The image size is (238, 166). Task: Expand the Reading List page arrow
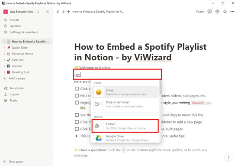click(x=4, y=72)
